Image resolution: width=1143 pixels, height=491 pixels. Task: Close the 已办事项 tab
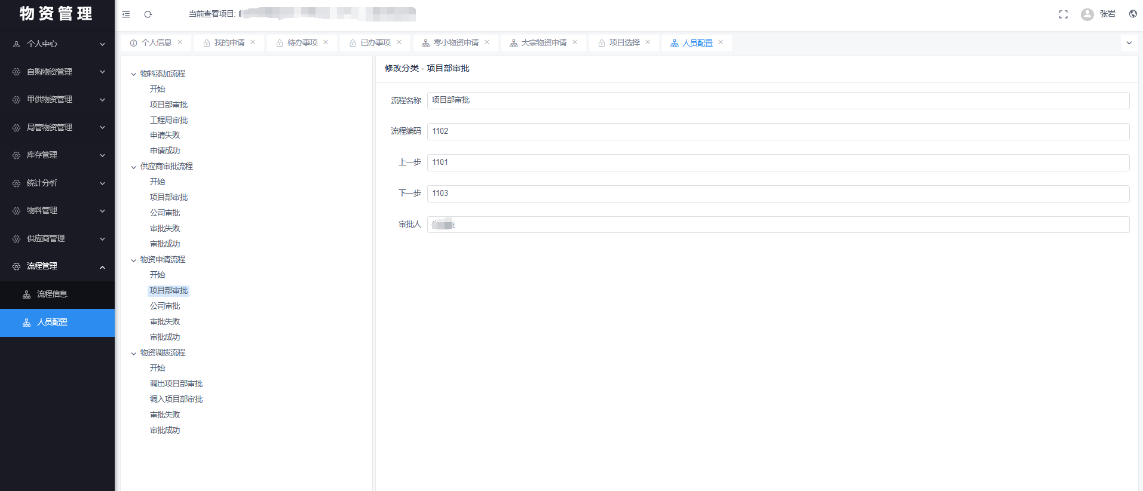399,42
